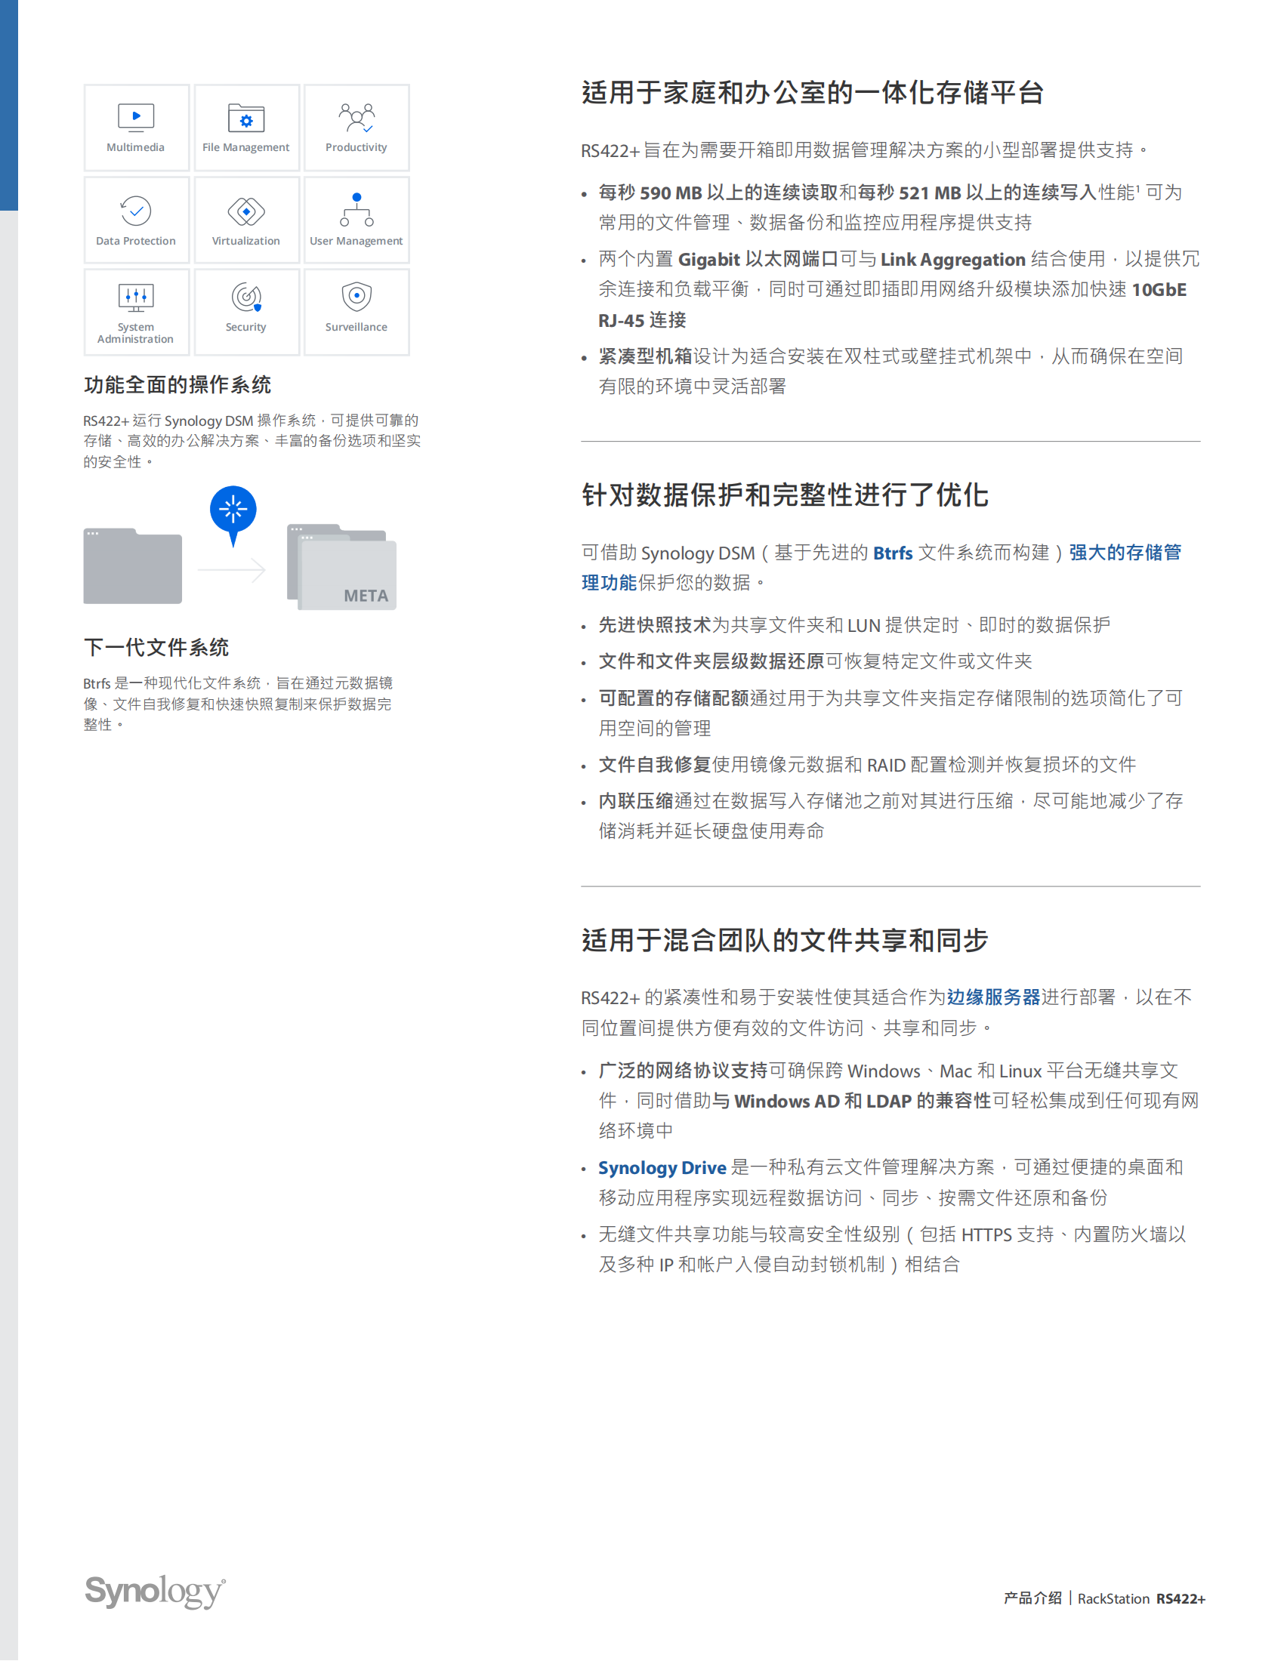Click heading 适用于家庭和办公室的一体化存储平台
Image resolution: width=1284 pixels, height=1661 pixels.
click(x=813, y=93)
